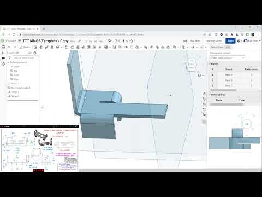Open the help question mark menu
Screen dimensions: 262x197
(239, 41)
